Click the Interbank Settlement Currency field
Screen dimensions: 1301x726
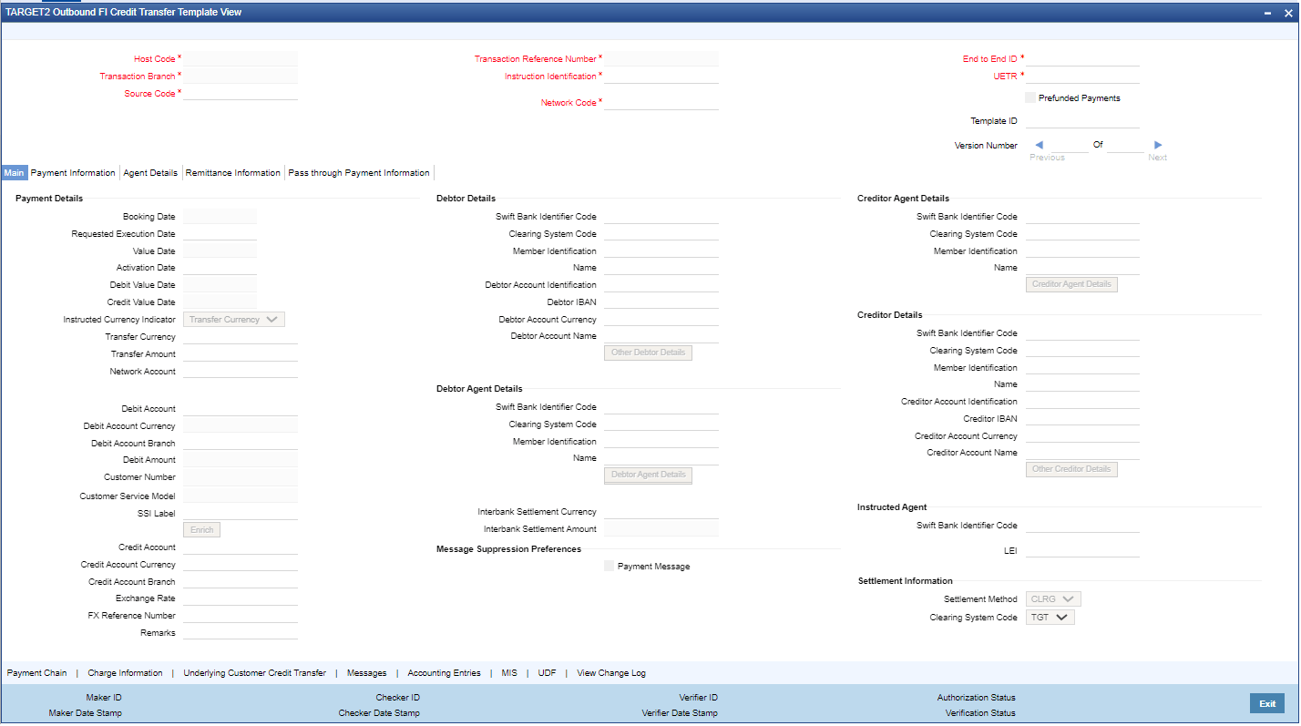661,512
